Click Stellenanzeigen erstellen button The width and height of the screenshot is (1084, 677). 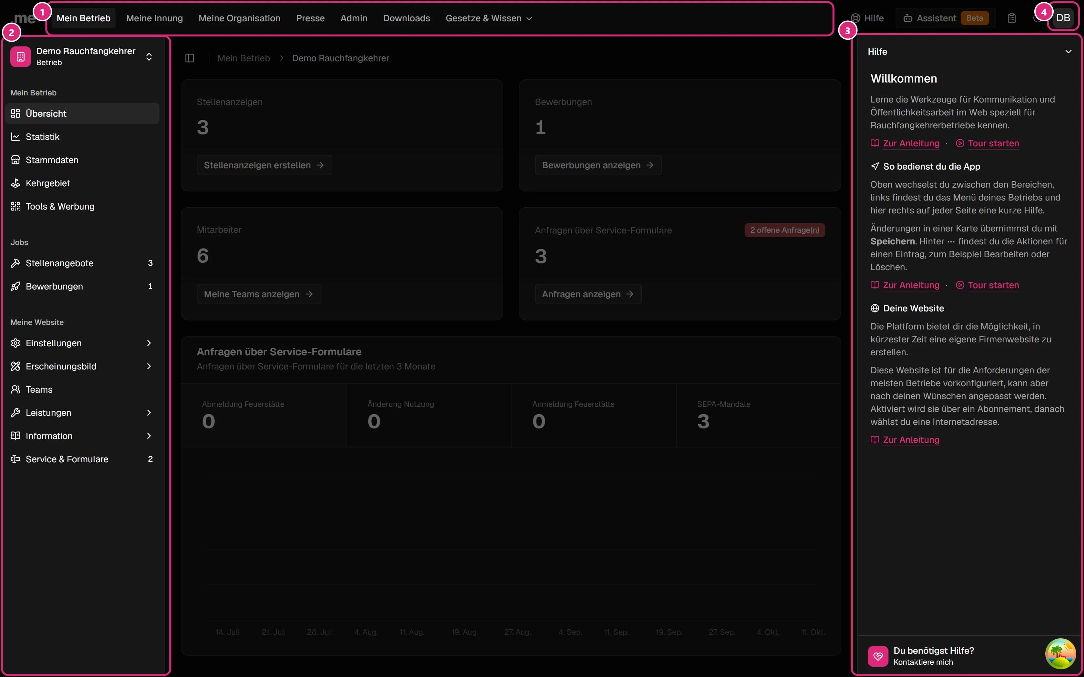[264, 165]
